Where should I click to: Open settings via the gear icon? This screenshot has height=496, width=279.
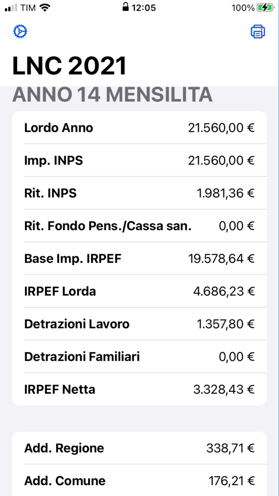coord(20,31)
